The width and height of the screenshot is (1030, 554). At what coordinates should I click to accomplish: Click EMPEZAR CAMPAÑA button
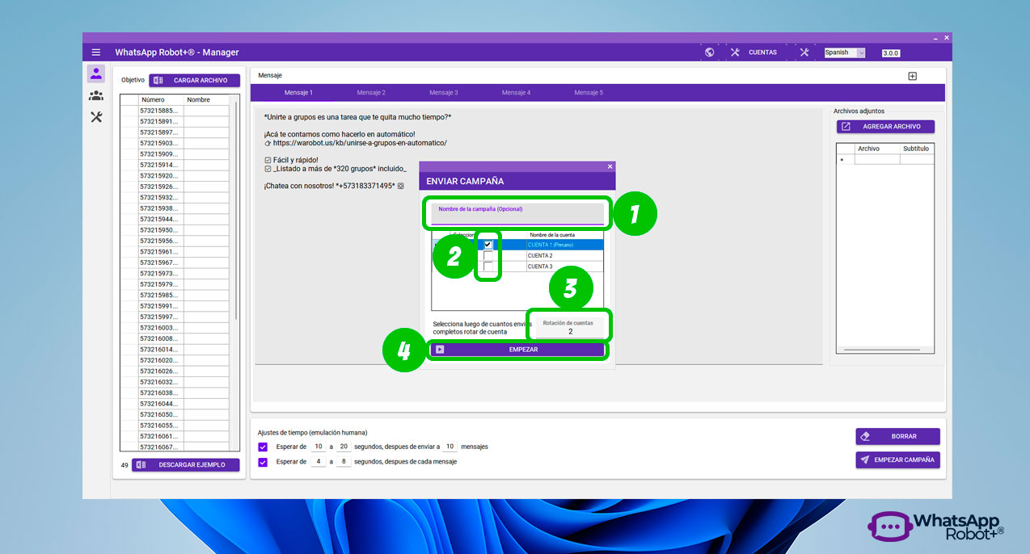point(897,460)
